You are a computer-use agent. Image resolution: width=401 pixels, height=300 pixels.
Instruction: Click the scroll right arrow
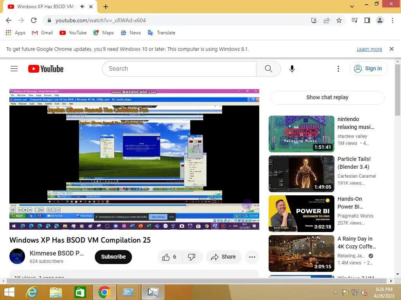[391, 281]
